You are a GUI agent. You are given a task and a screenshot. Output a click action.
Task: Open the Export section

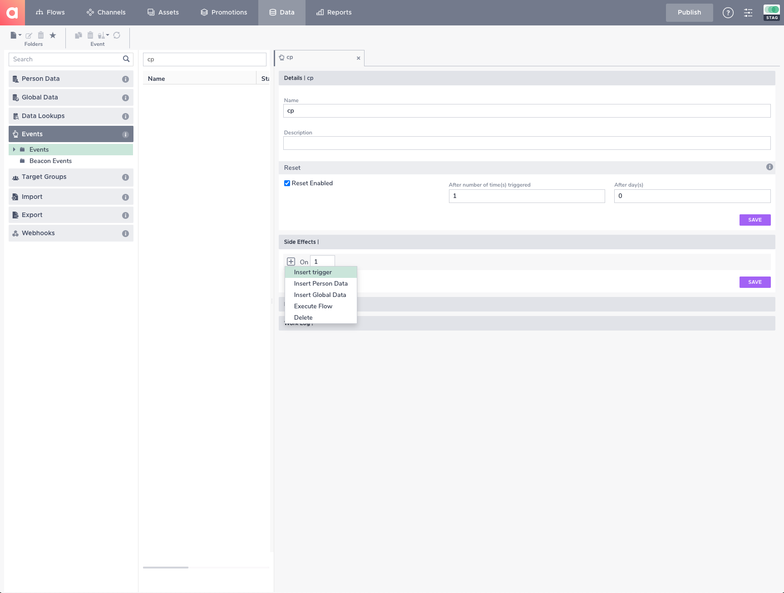click(x=71, y=215)
